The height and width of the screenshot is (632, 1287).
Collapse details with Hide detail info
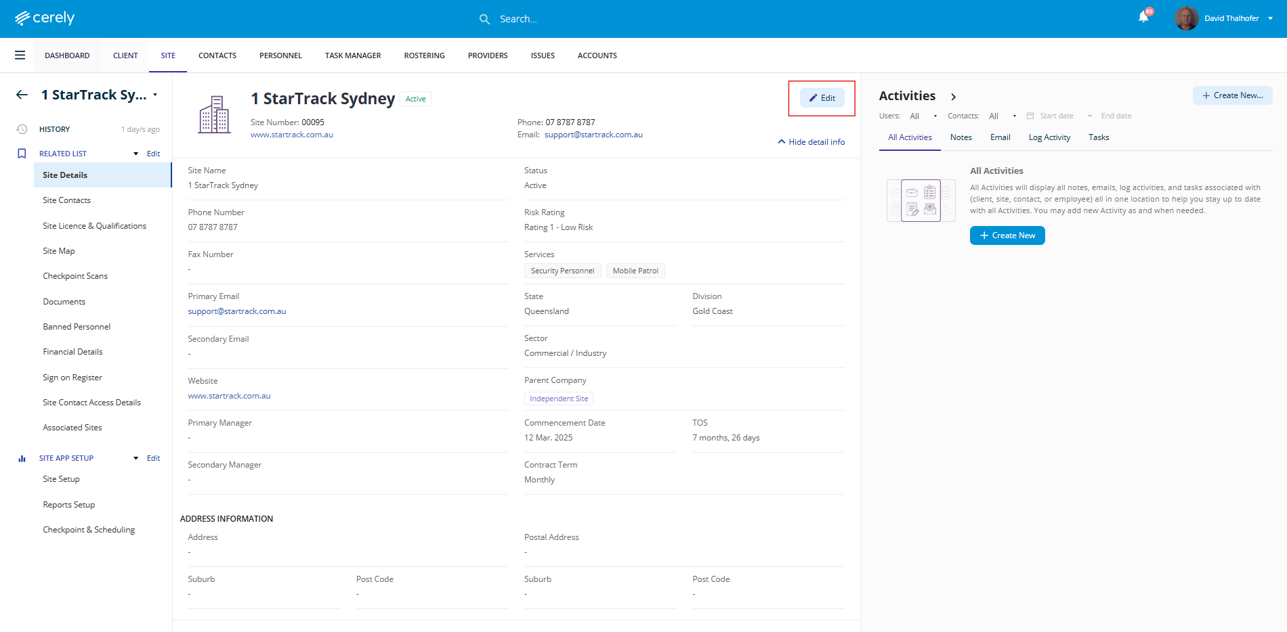click(811, 142)
